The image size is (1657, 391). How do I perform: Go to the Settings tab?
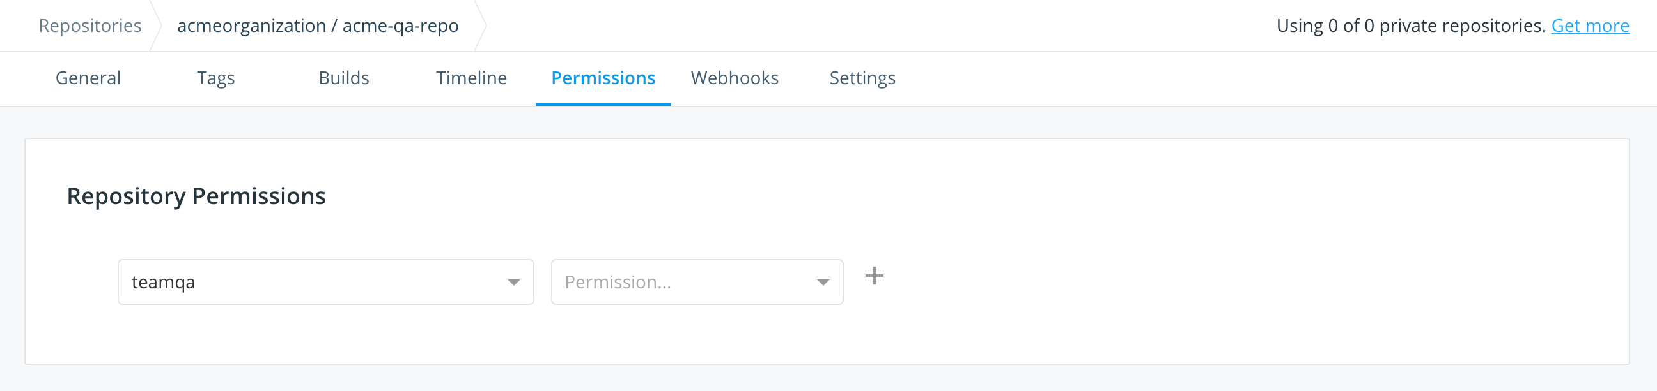tap(862, 78)
